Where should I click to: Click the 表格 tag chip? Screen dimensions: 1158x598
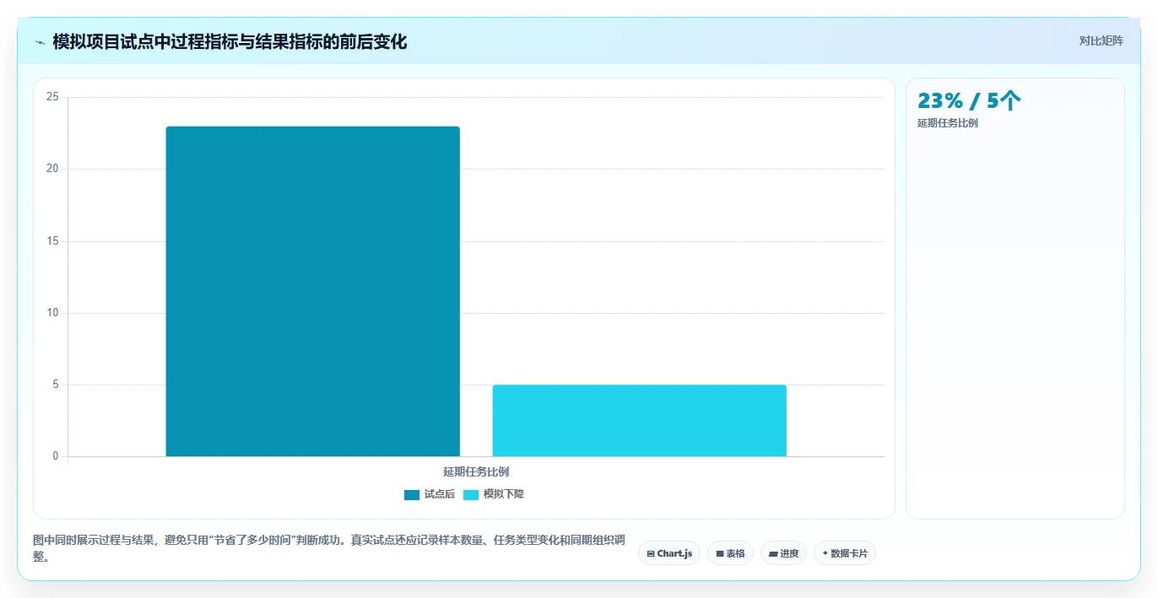730,553
